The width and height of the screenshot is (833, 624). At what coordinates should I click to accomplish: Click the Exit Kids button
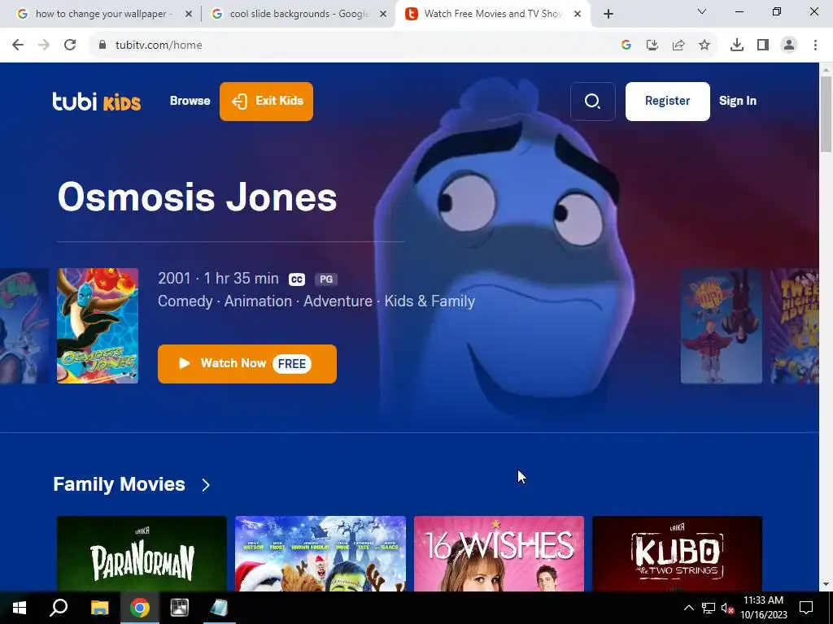tap(266, 102)
